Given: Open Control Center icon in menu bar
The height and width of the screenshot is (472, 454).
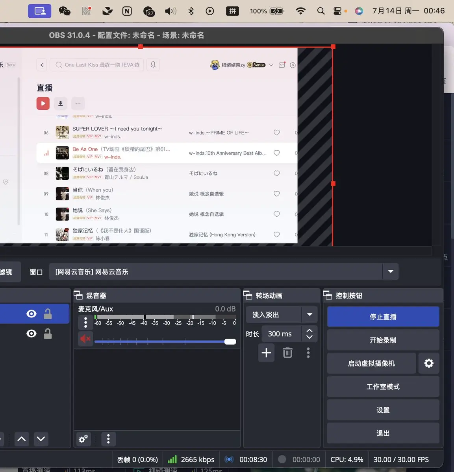Looking at the screenshot, I should [x=337, y=11].
